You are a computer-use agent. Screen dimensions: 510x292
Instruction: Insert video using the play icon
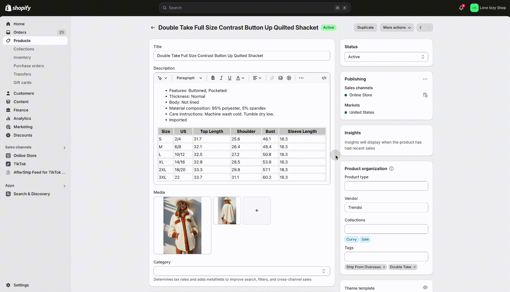(x=289, y=78)
